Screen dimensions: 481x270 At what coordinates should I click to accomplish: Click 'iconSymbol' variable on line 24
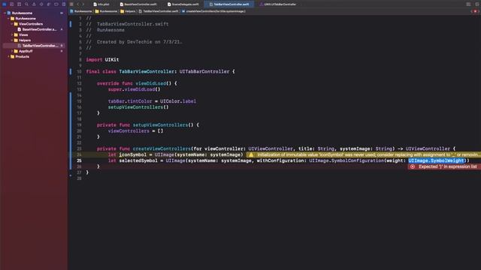pos(133,155)
